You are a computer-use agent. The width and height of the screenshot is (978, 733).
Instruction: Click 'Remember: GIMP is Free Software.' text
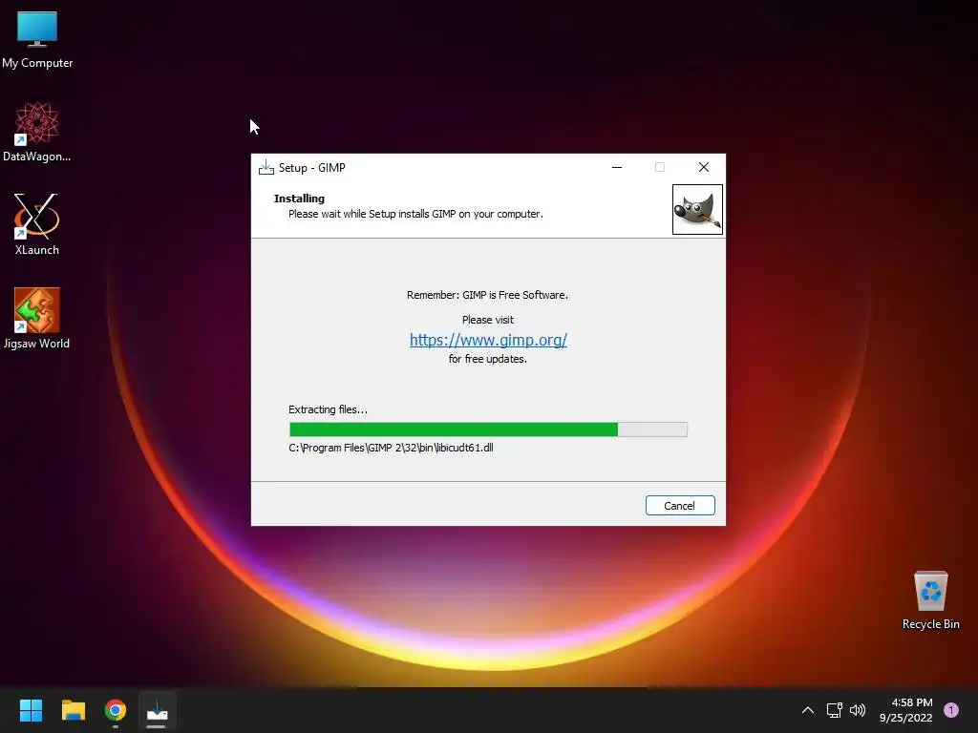point(488,295)
